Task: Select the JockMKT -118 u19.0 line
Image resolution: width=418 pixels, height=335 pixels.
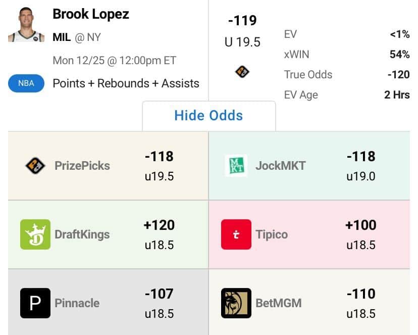Action: coord(360,166)
